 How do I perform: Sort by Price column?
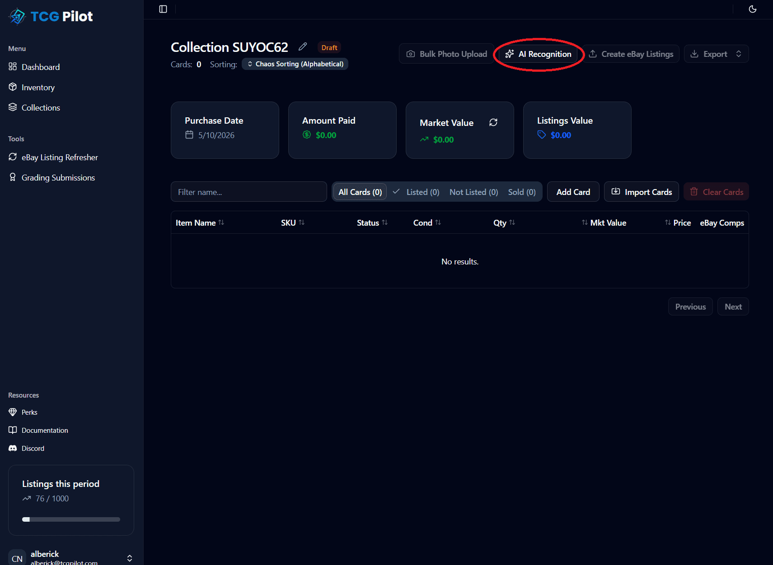(x=678, y=222)
